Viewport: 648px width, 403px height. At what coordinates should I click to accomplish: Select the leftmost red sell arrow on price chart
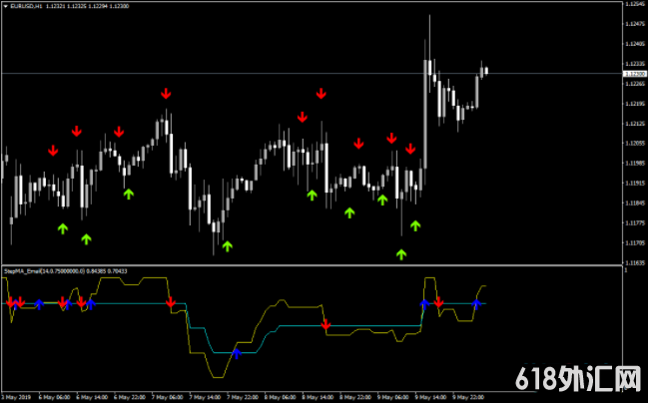point(53,151)
